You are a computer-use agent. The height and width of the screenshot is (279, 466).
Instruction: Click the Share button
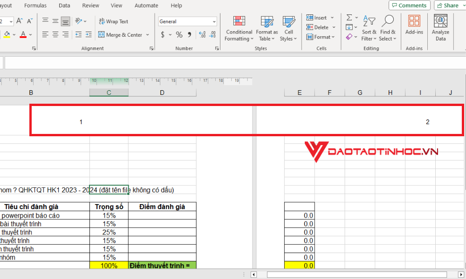coord(449,5)
